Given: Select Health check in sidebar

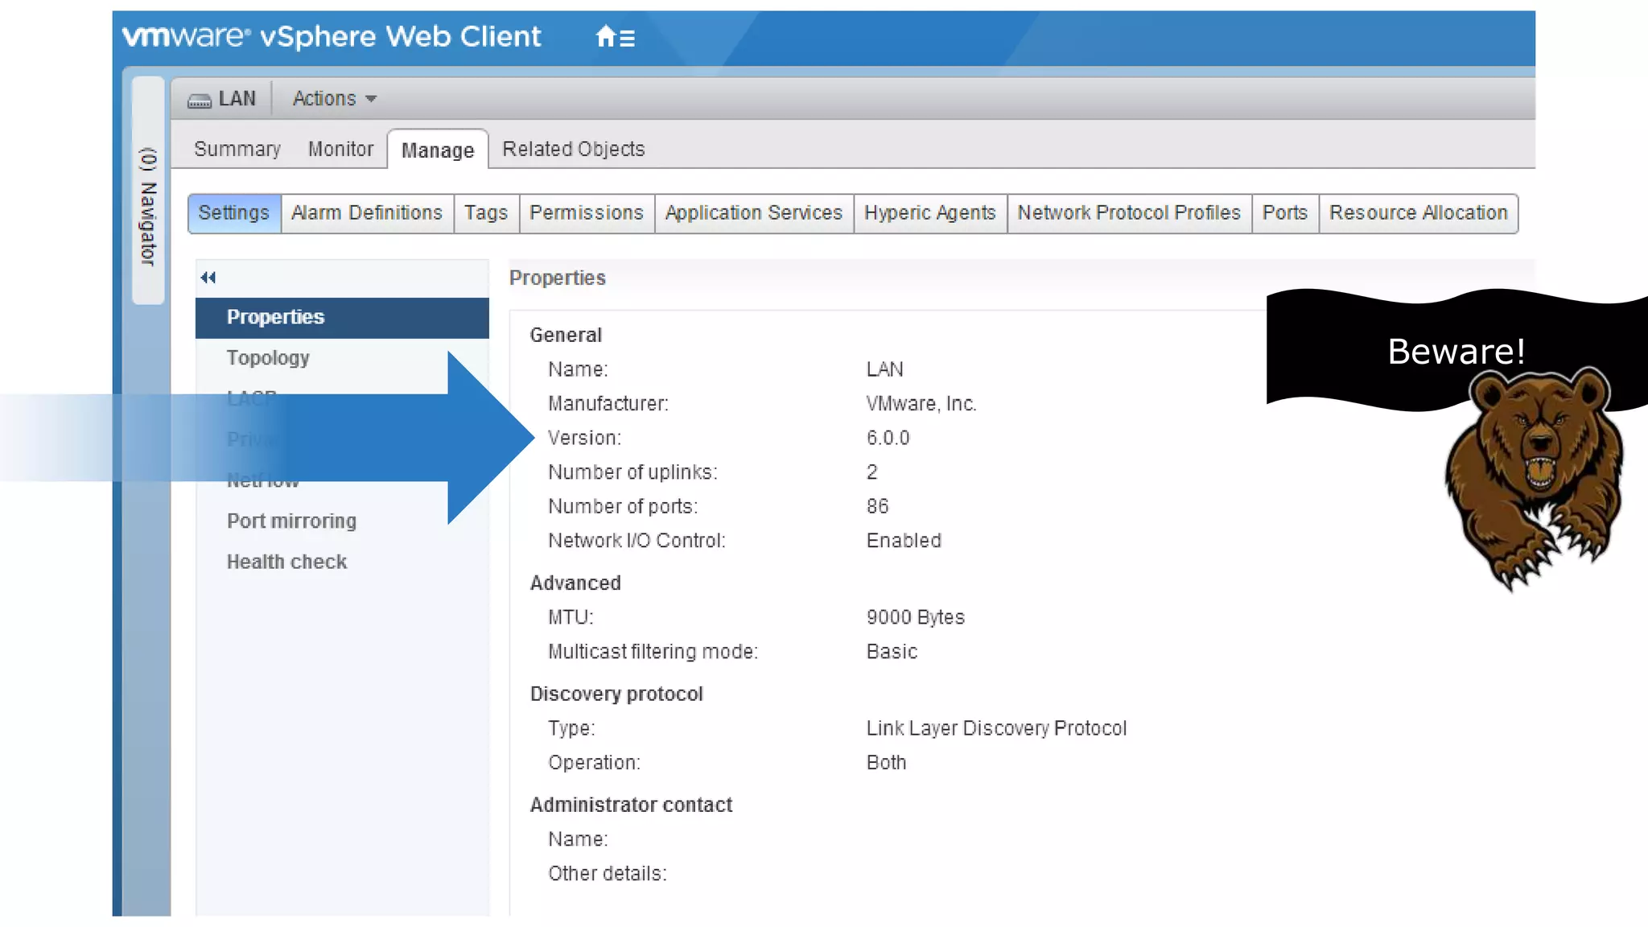Looking at the screenshot, I should click(x=286, y=562).
